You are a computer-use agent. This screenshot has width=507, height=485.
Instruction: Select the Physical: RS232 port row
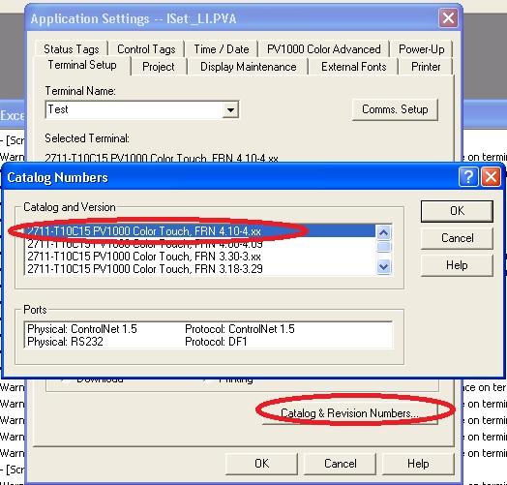click(x=208, y=342)
